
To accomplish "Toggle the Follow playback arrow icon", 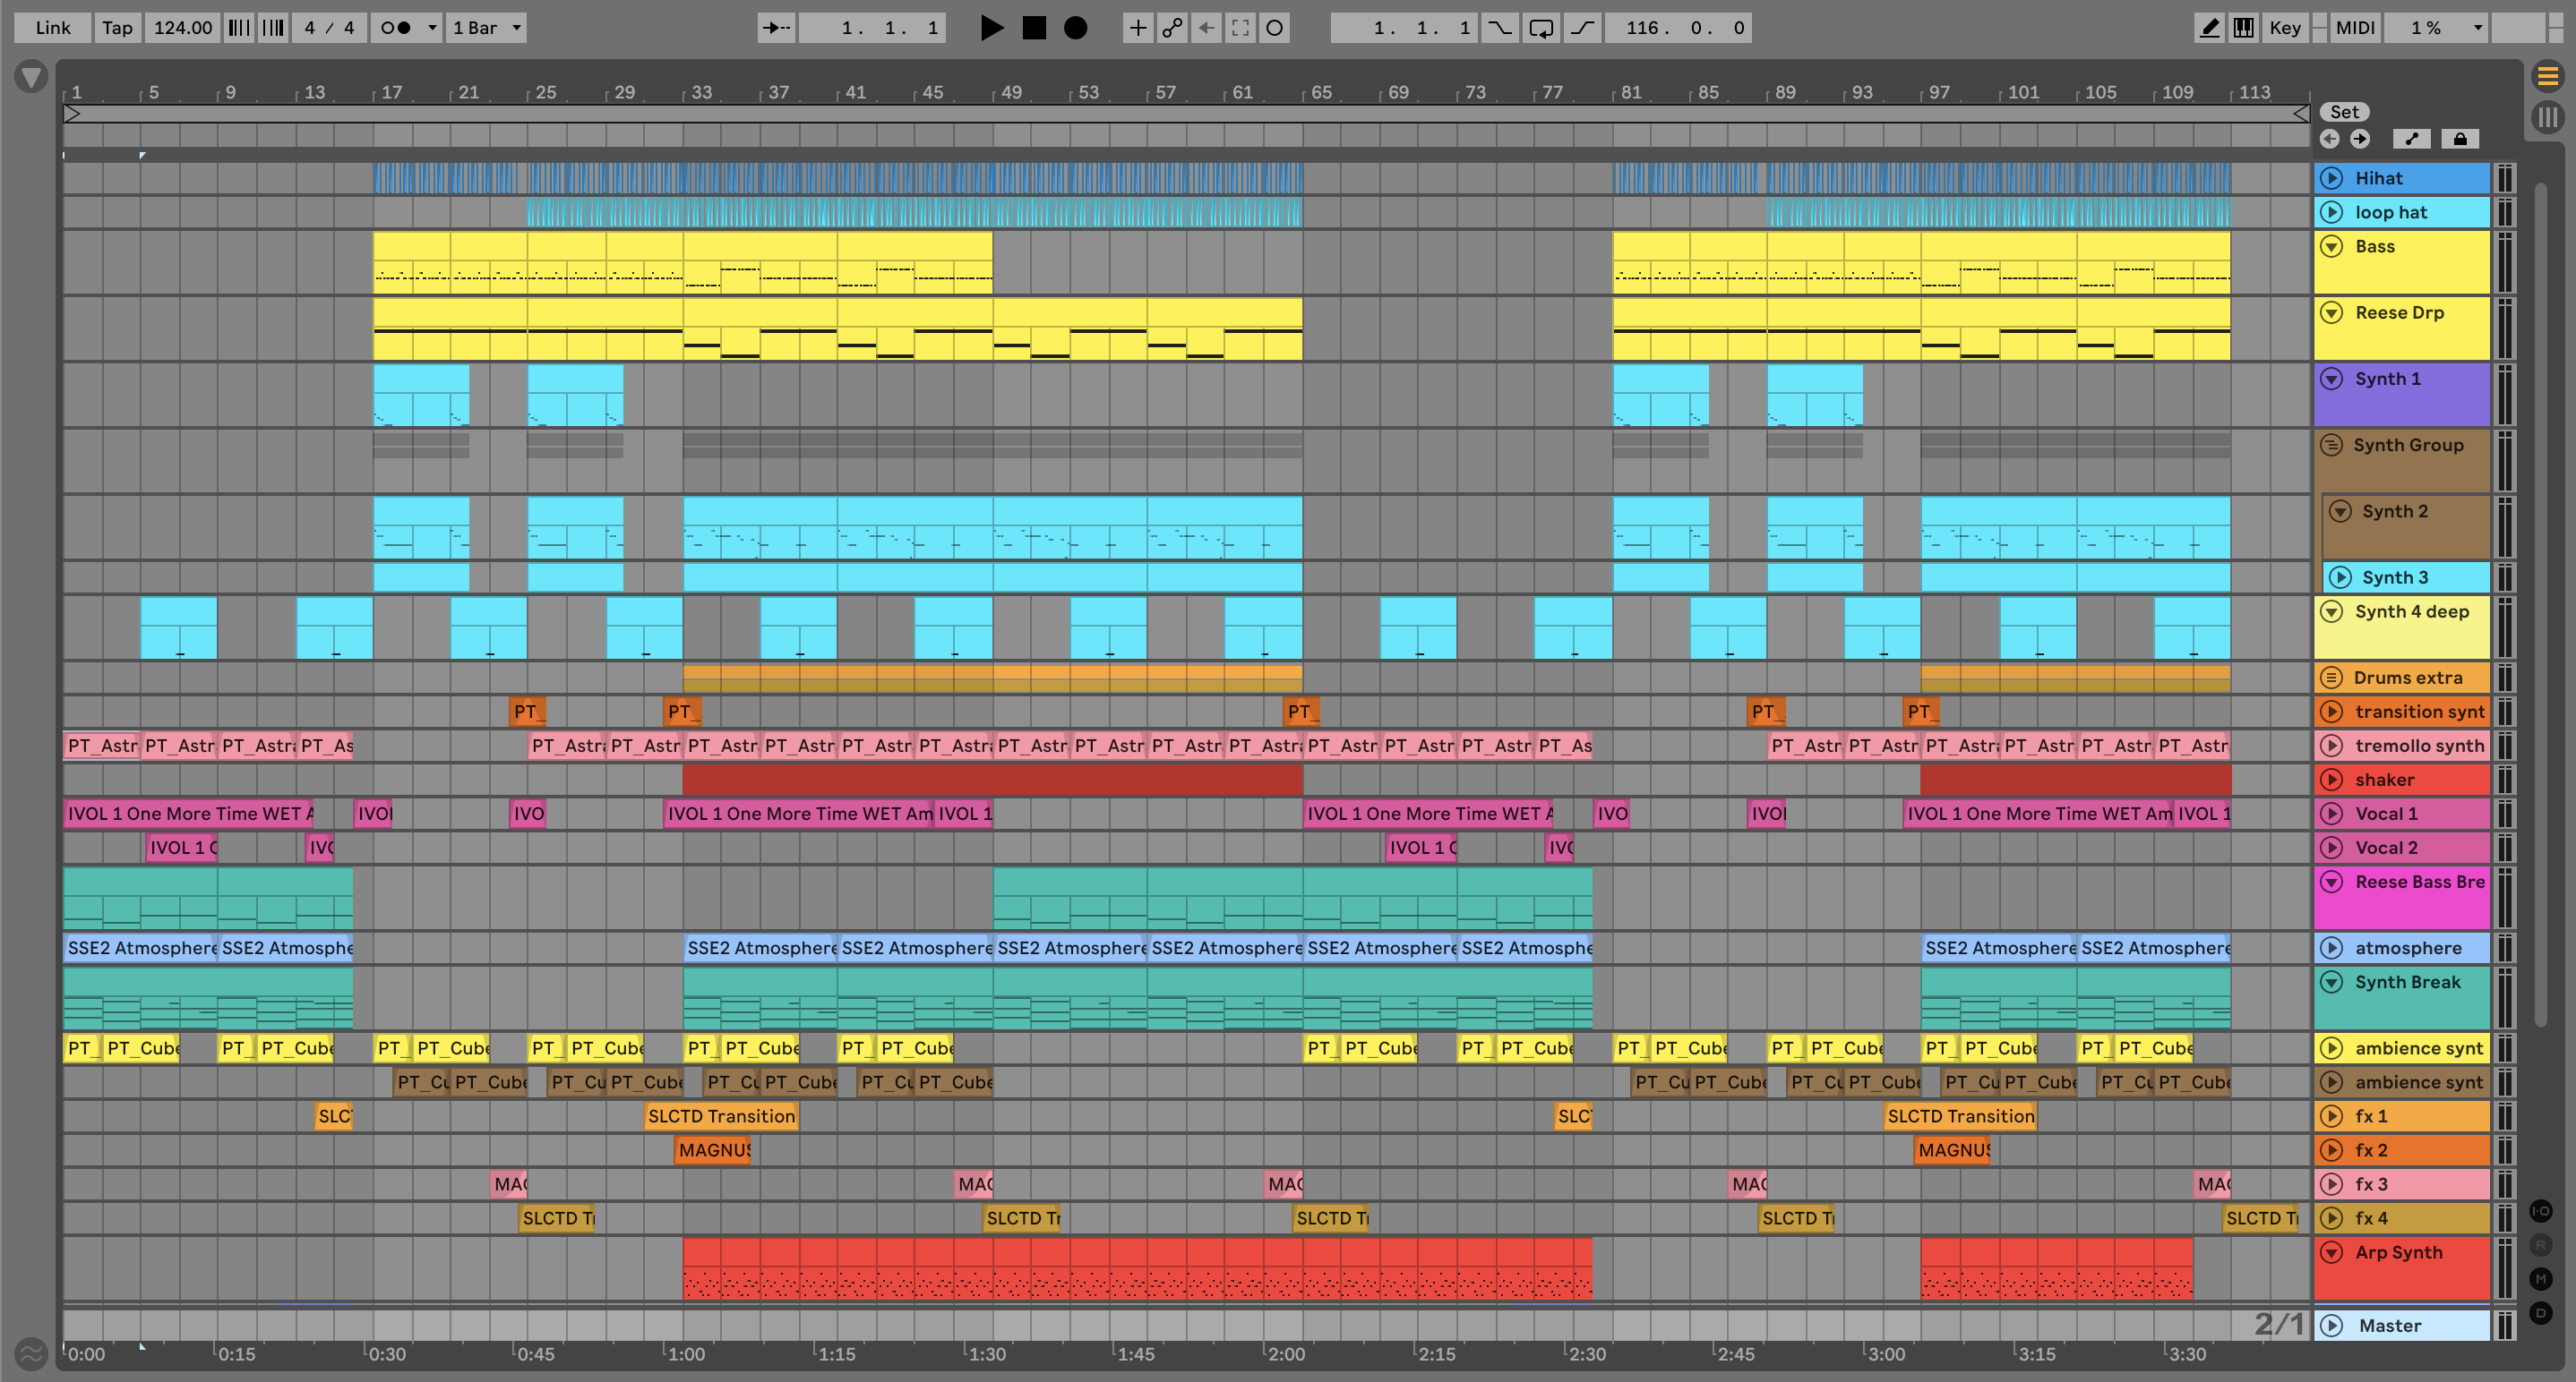I will tap(775, 28).
